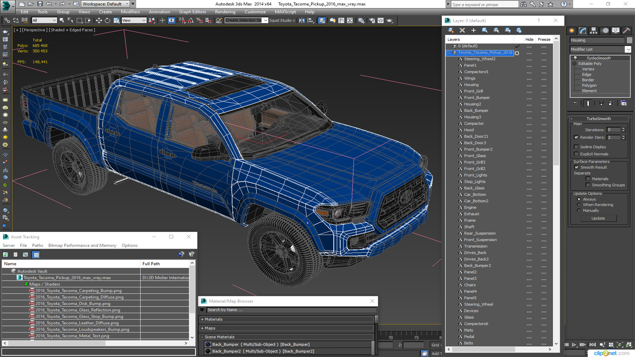Click the Mirror tool icon
The height and width of the screenshot is (357, 635).
click(x=302, y=20)
